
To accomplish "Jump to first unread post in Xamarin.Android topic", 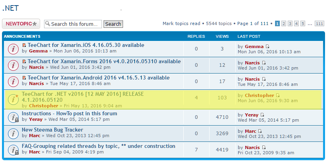I will pyautogui.click(x=24, y=78).
